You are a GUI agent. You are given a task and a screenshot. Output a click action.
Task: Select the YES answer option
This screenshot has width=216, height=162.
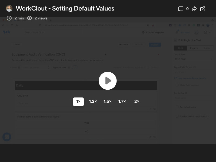coord(86,123)
